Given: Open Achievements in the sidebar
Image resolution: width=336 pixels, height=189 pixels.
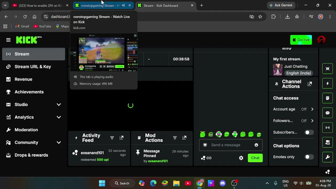Looking at the screenshot, I should pos(34,92).
